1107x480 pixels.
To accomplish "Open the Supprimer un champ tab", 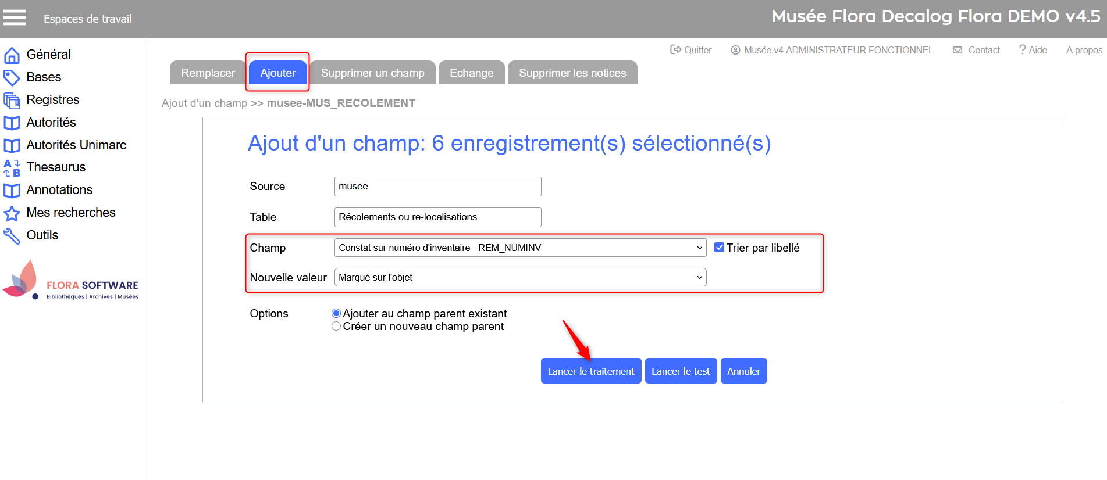I will 372,73.
